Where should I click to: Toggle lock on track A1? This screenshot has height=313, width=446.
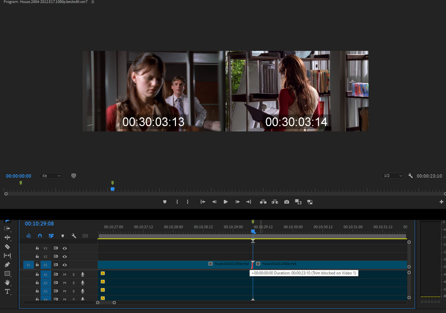pos(37,274)
